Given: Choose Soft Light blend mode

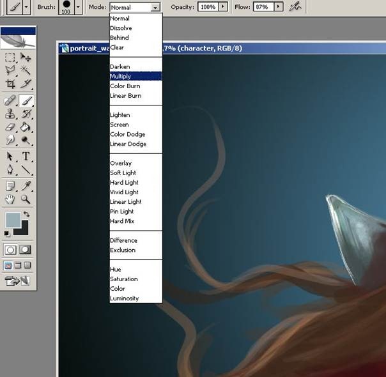Looking at the screenshot, I should tap(136, 173).
